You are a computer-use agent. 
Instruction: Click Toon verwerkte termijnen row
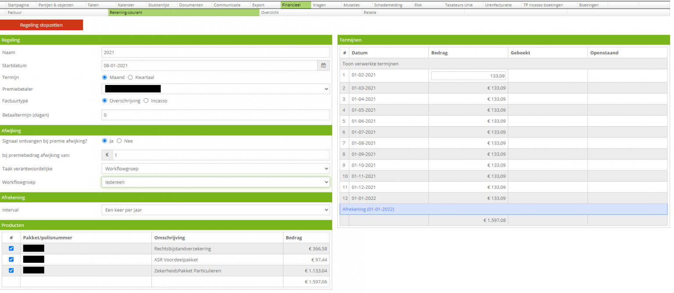pos(370,64)
